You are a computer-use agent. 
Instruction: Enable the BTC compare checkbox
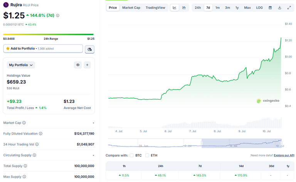point(132,155)
